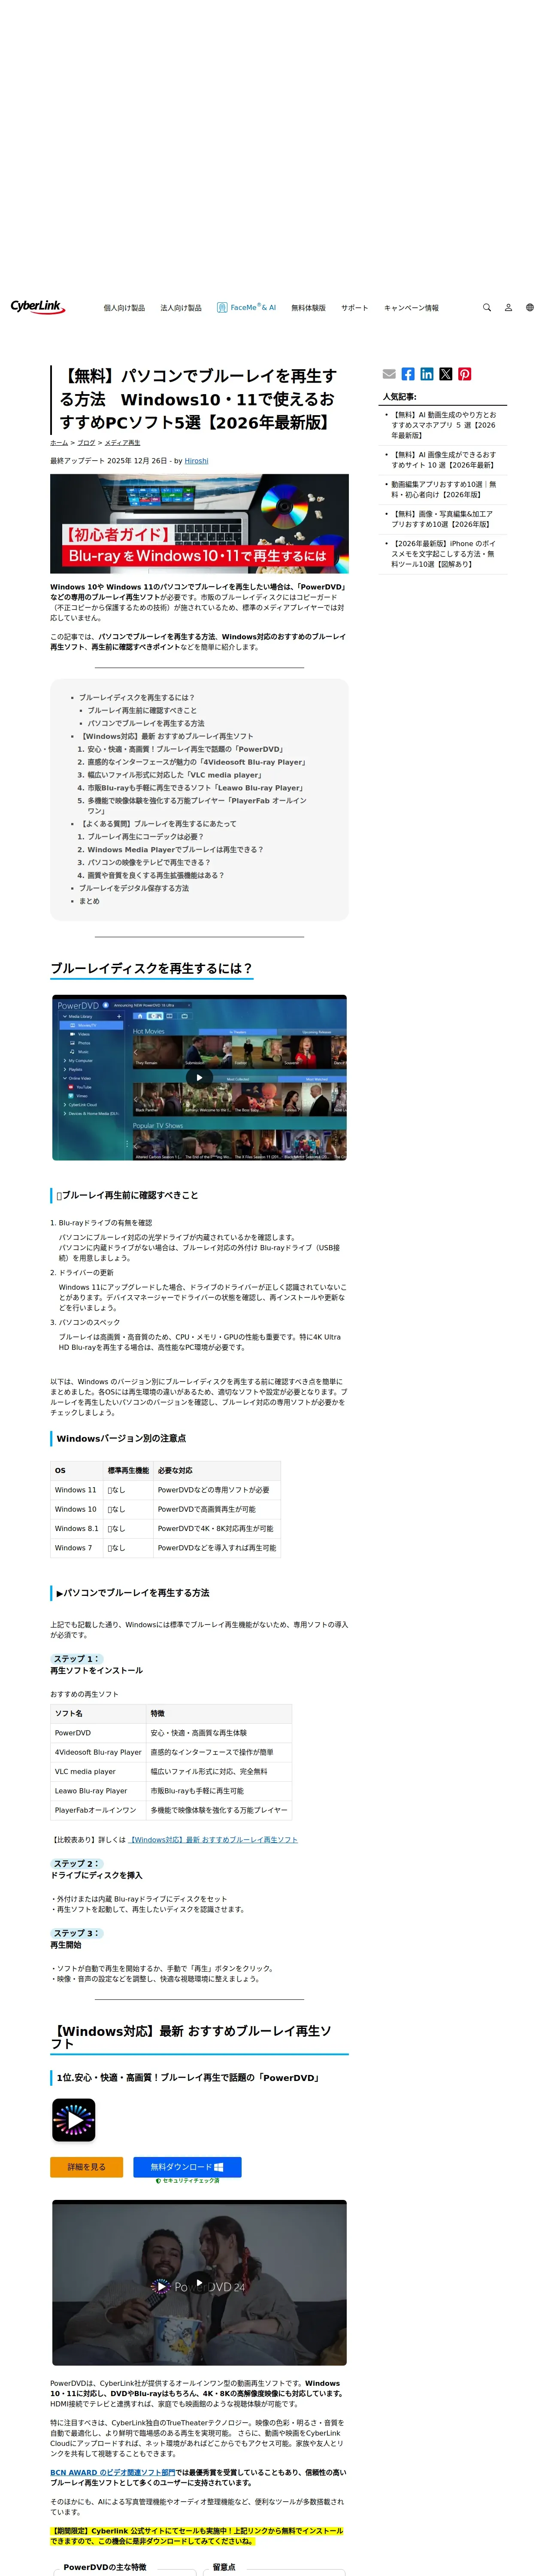Screen dimensions: 551x2576
Task: Select Windows 8.1 cell in OS table
Action: pyautogui.click(x=77, y=1528)
